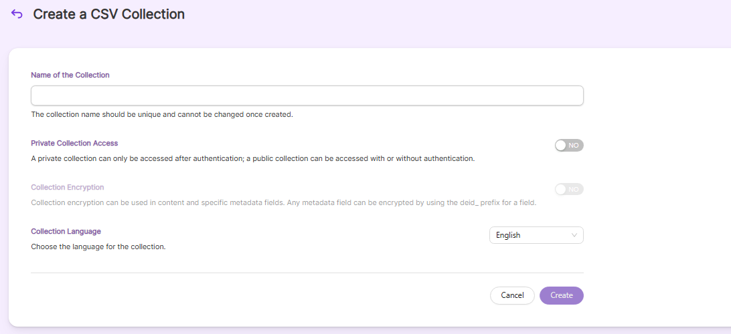
Task: Click the unique collection name hint text
Action: point(162,114)
